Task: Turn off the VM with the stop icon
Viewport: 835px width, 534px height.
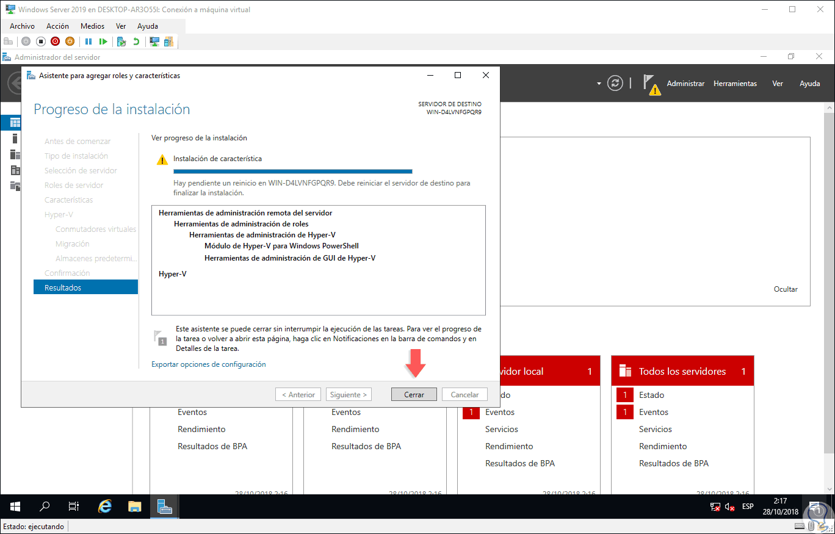Action: [x=40, y=41]
